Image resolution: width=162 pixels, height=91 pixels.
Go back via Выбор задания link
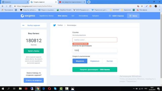coord(34,25)
